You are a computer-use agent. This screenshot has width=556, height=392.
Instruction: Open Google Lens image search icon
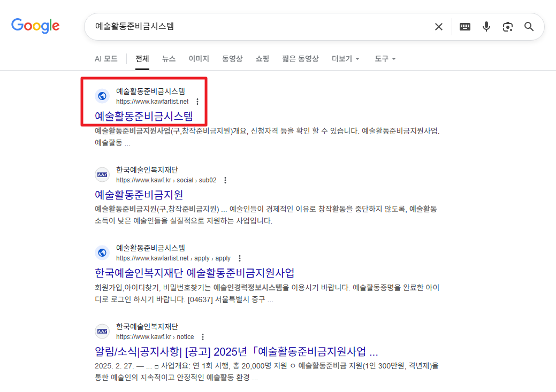[x=507, y=26]
